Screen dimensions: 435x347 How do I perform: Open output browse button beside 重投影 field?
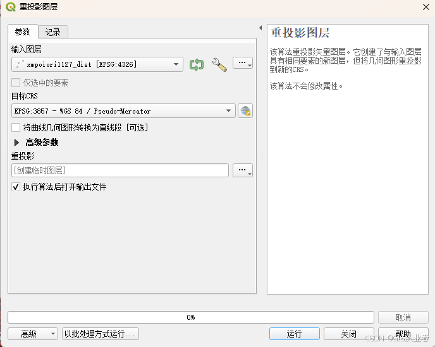(x=243, y=170)
